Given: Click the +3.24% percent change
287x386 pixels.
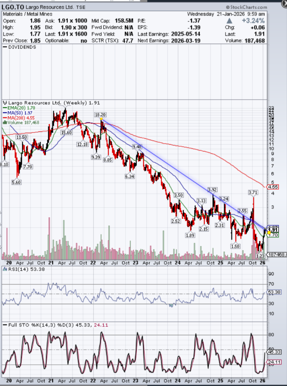Looking at the screenshot, I should tap(253, 21).
